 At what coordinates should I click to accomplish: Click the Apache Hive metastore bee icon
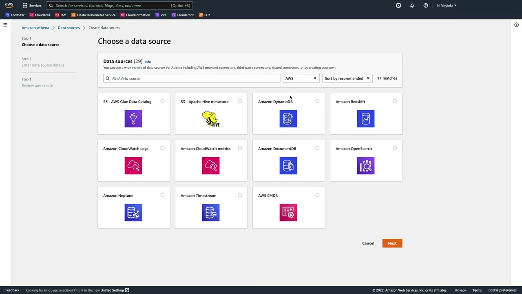tap(211, 118)
